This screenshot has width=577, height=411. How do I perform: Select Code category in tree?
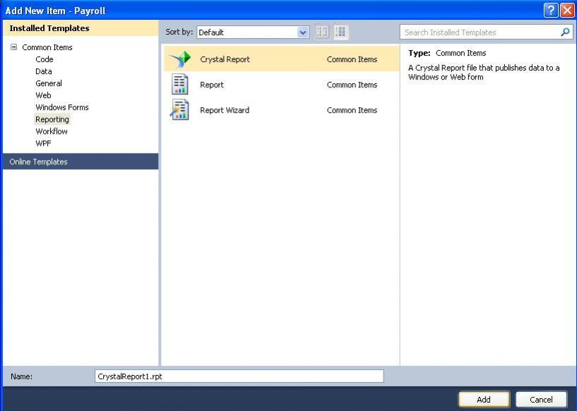coord(44,59)
